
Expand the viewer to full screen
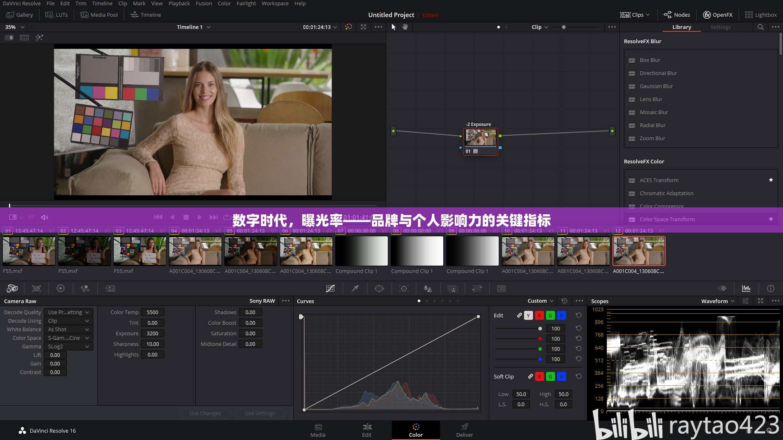363,27
